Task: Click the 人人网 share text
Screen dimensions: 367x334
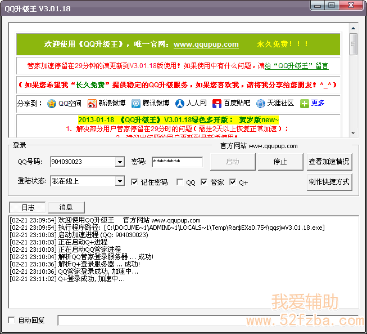Action: [x=196, y=103]
